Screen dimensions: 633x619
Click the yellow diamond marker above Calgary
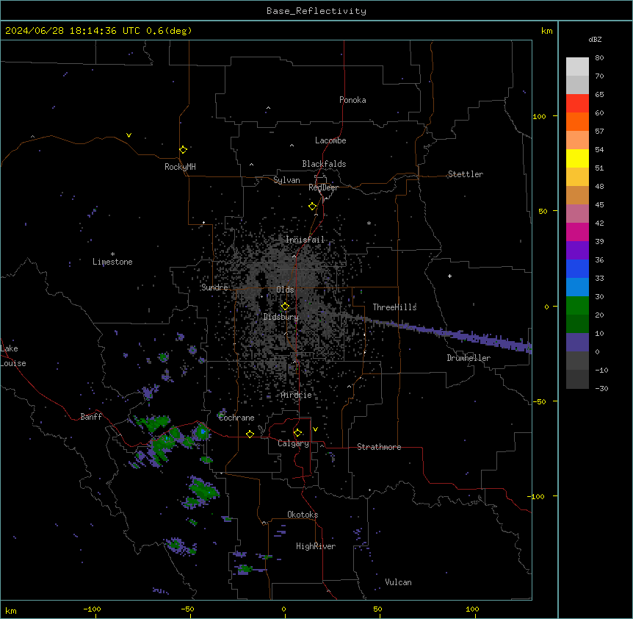[297, 433]
